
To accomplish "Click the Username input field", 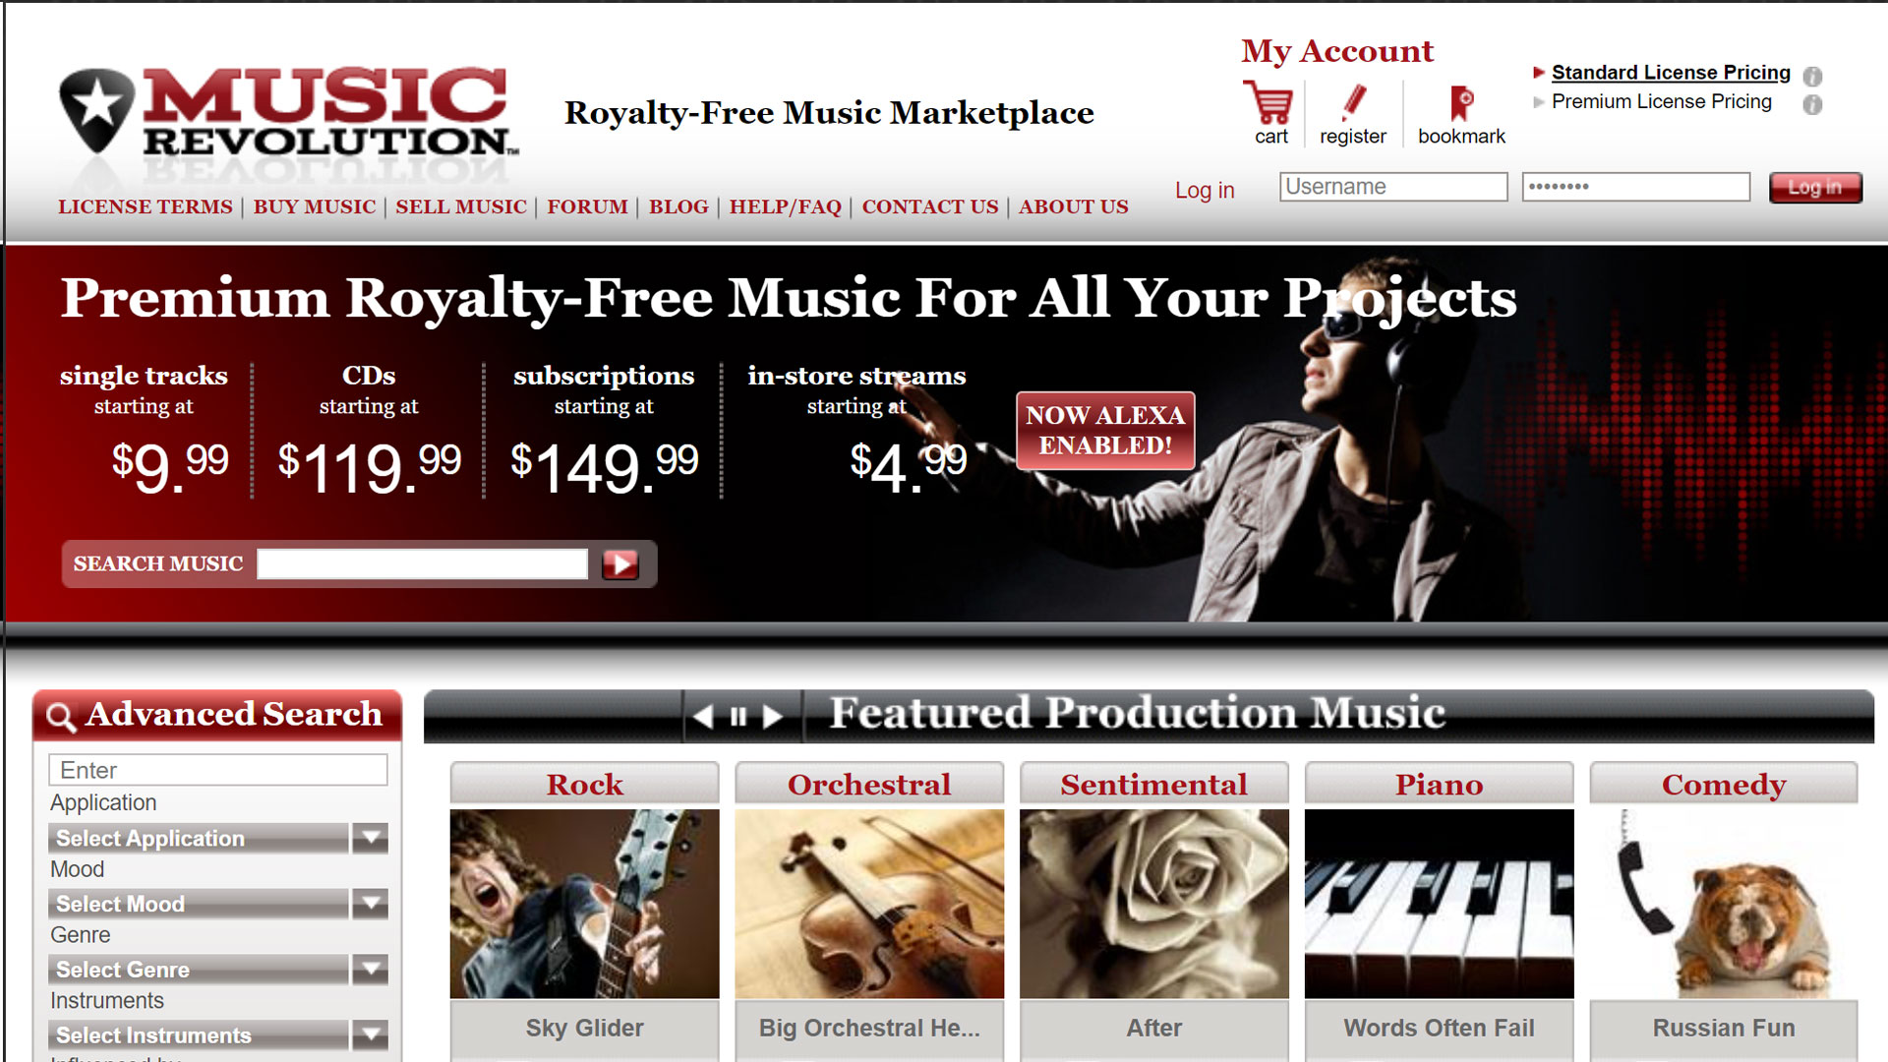I will click(x=1393, y=187).
